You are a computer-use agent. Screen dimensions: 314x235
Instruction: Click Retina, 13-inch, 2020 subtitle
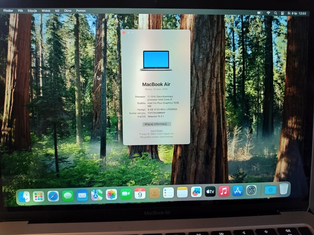click(156, 89)
